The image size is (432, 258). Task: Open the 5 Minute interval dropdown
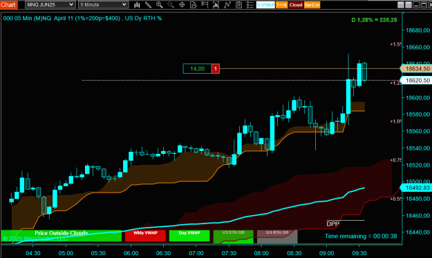click(103, 5)
